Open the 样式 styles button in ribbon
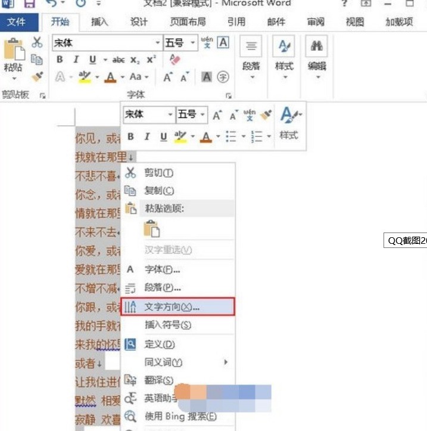The height and width of the screenshot is (431, 427). pyautogui.click(x=284, y=57)
